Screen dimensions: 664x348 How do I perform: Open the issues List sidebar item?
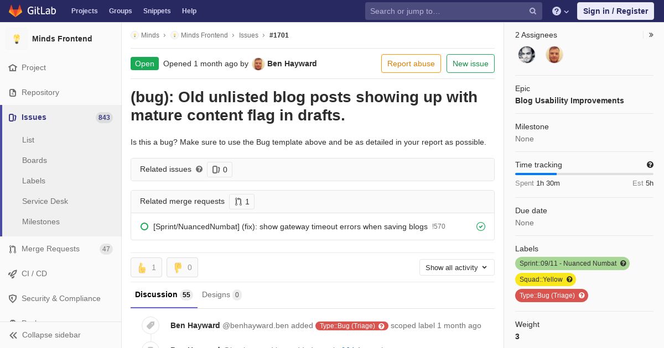28,140
